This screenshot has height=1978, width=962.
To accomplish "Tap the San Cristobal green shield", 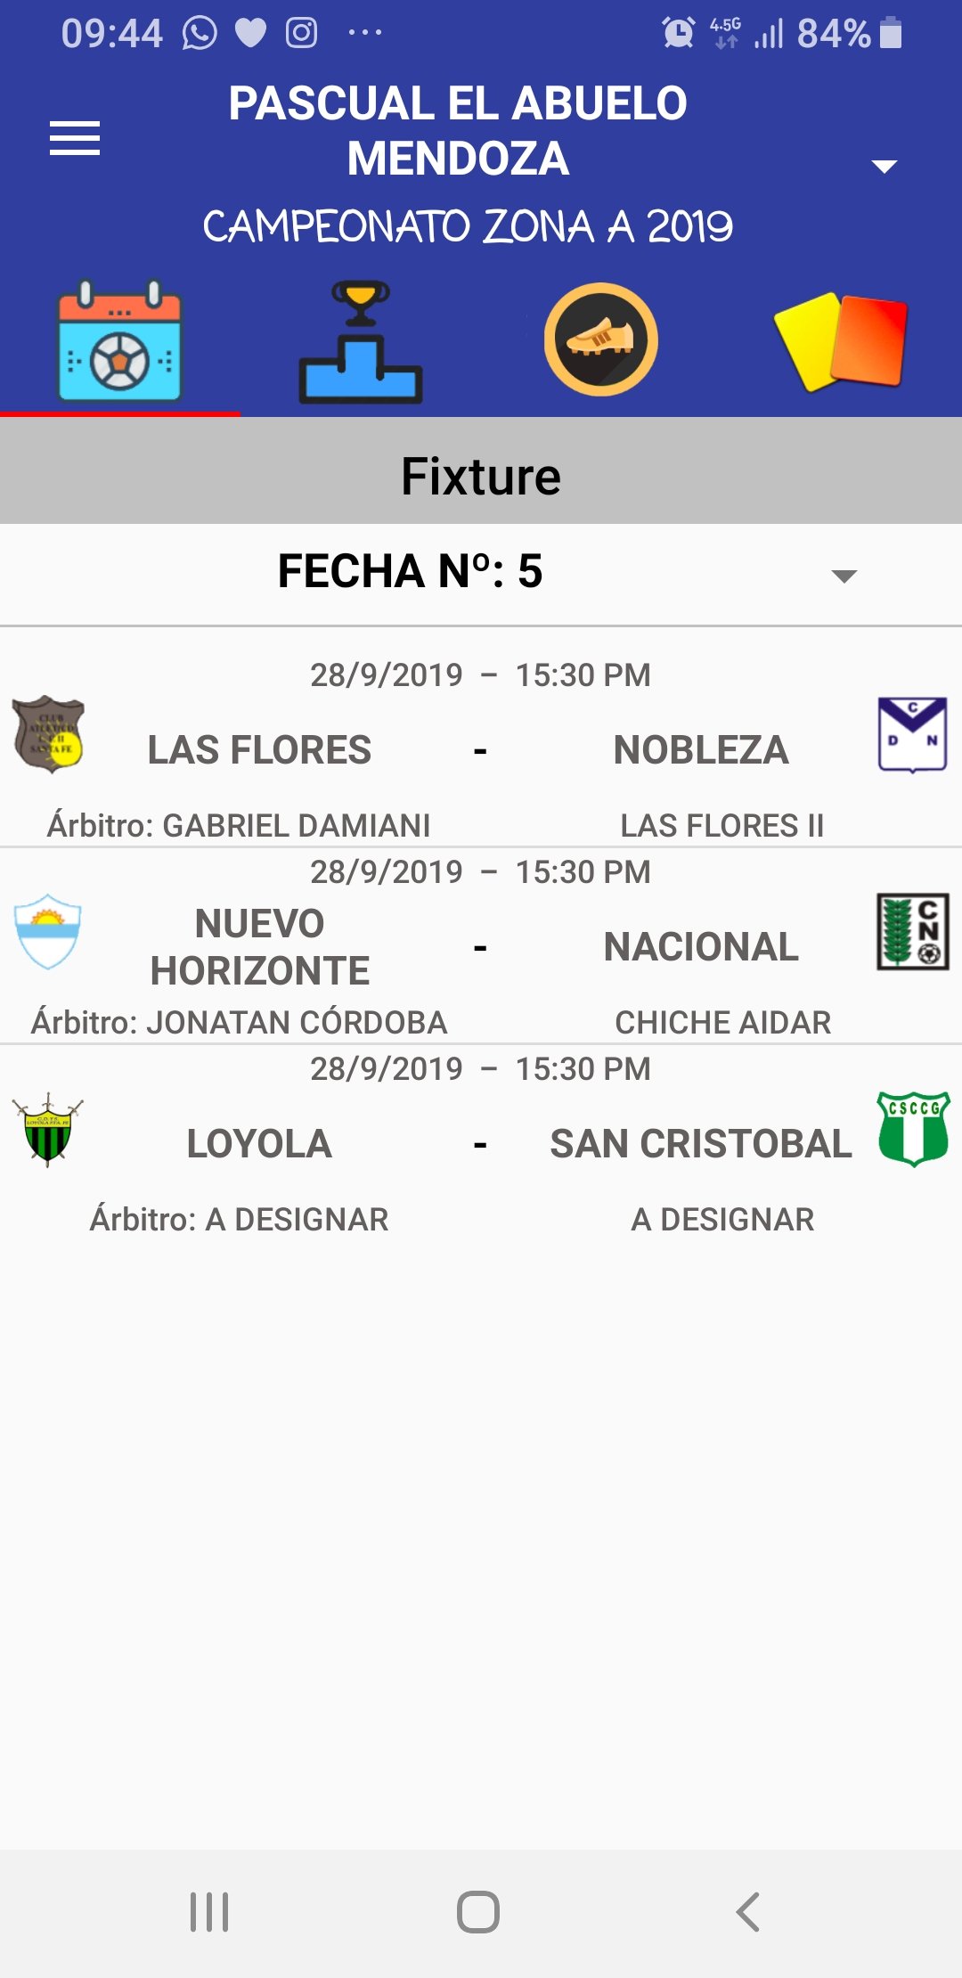I will [913, 1129].
